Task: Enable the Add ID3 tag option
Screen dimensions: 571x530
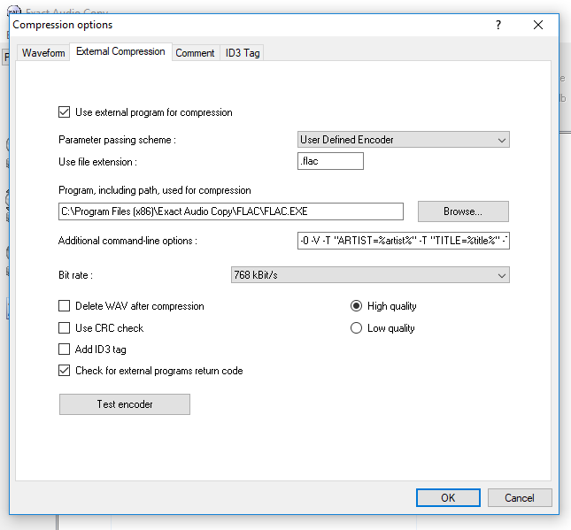Action: [x=64, y=349]
